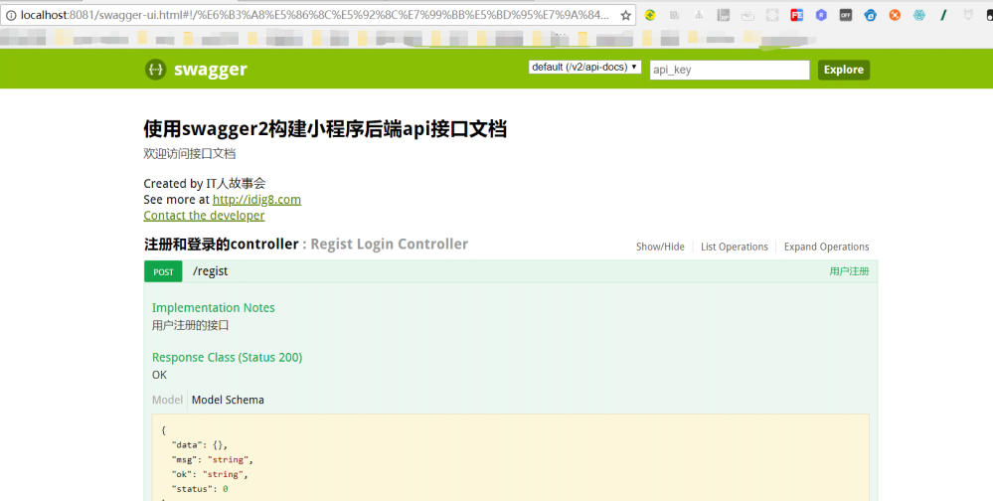Click the swagger title text in header
993x501 pixels.
[x=211, y=69]
